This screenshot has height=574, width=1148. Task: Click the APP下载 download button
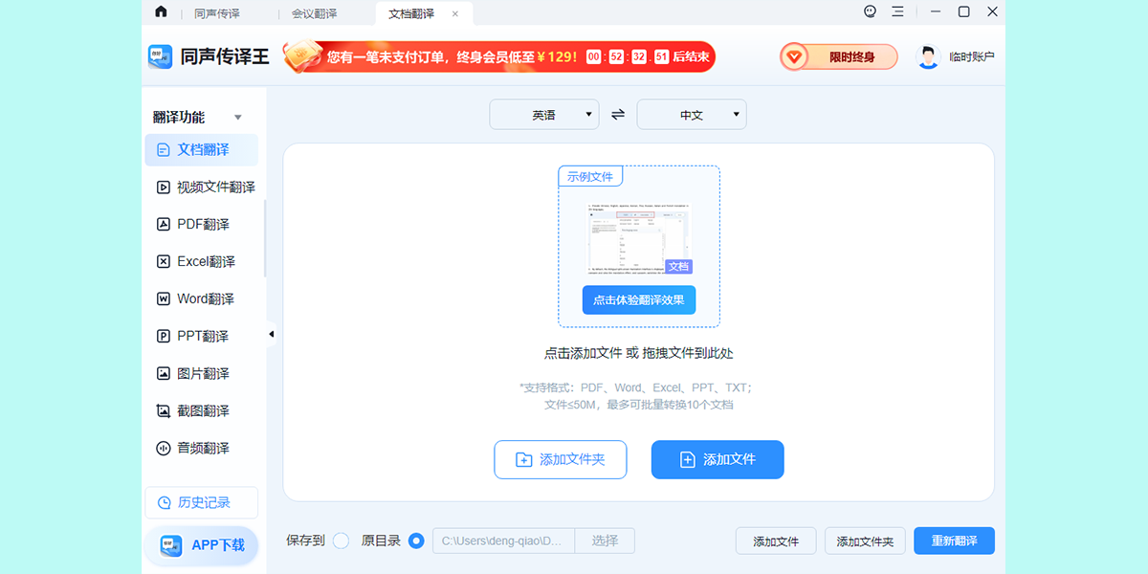point(202,544)
